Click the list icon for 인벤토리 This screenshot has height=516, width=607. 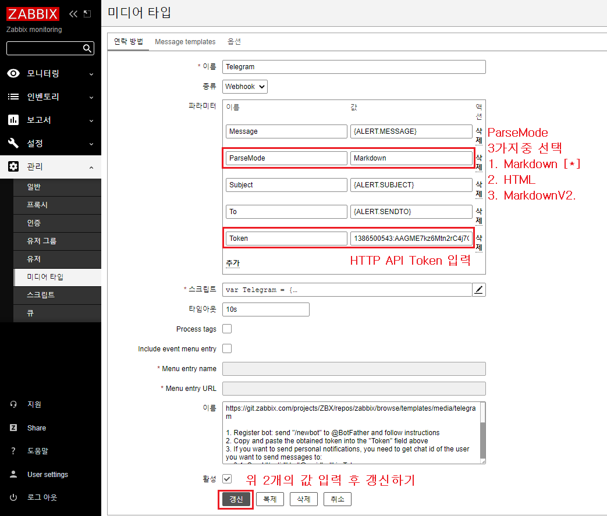tap(13, 97)
